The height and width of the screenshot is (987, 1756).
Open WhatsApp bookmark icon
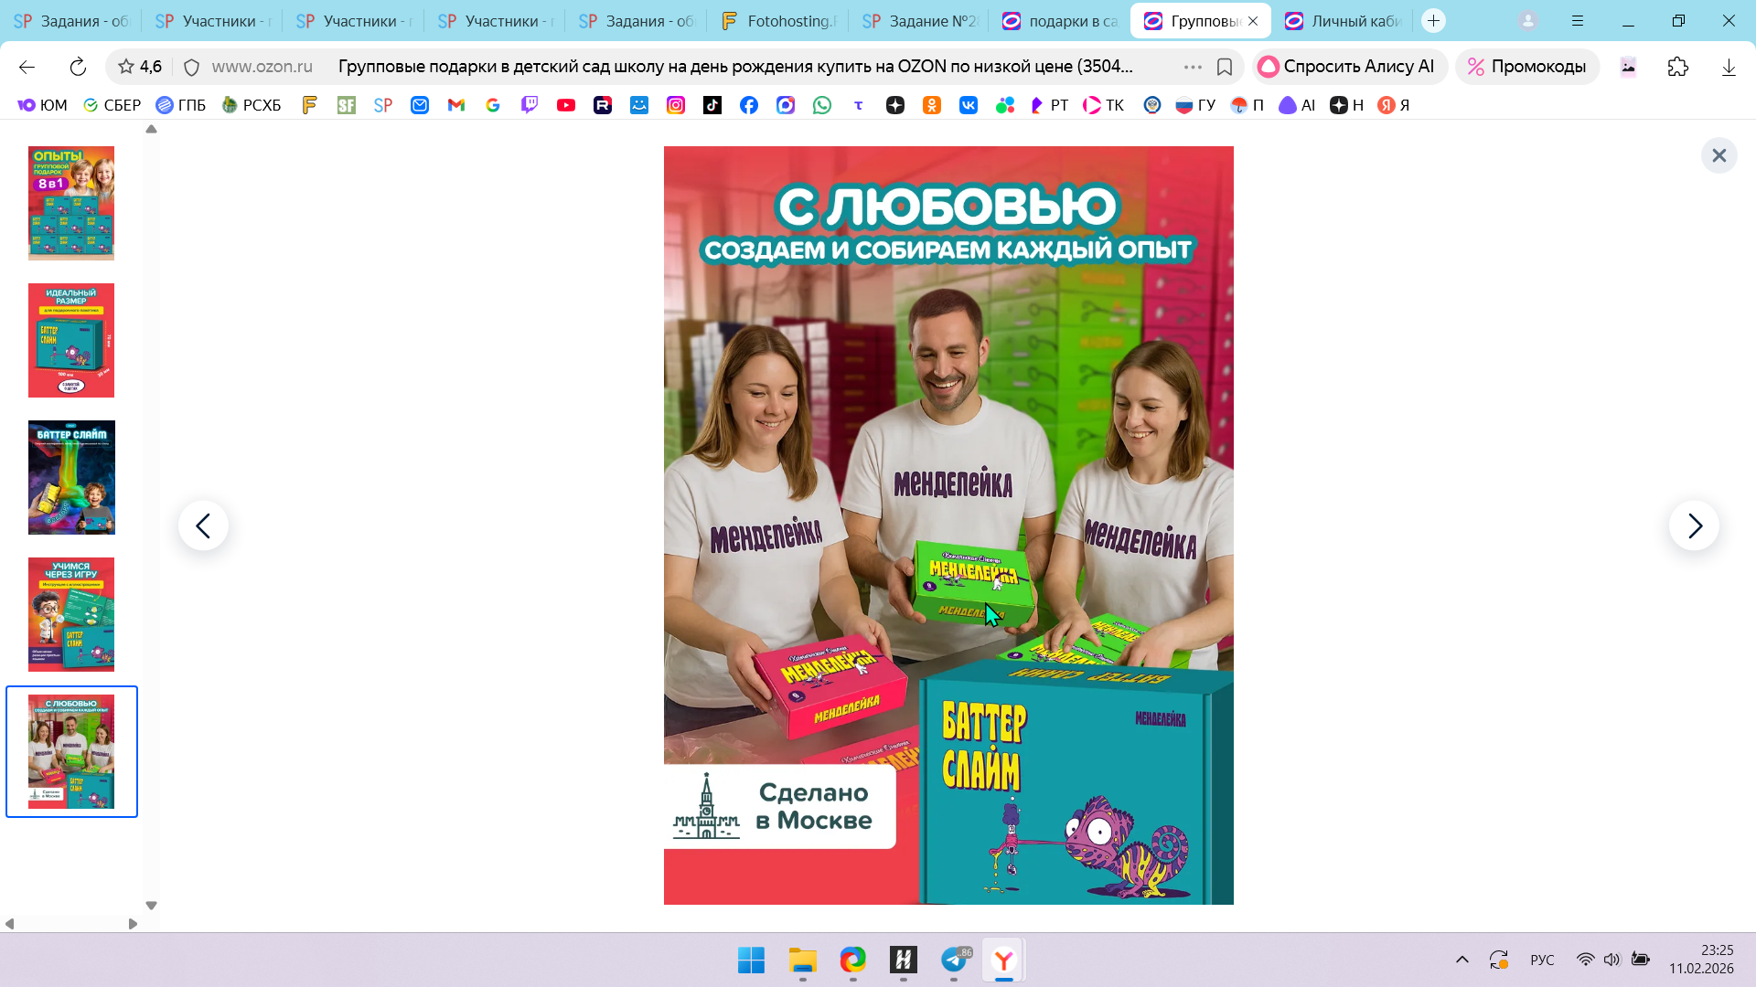click(822, 105)
